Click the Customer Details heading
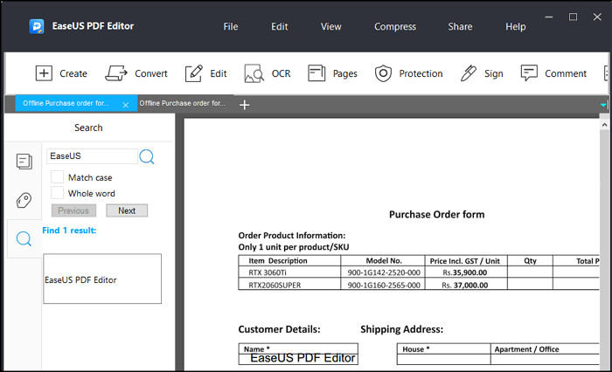Screen dimensions: 612x372 279,329
